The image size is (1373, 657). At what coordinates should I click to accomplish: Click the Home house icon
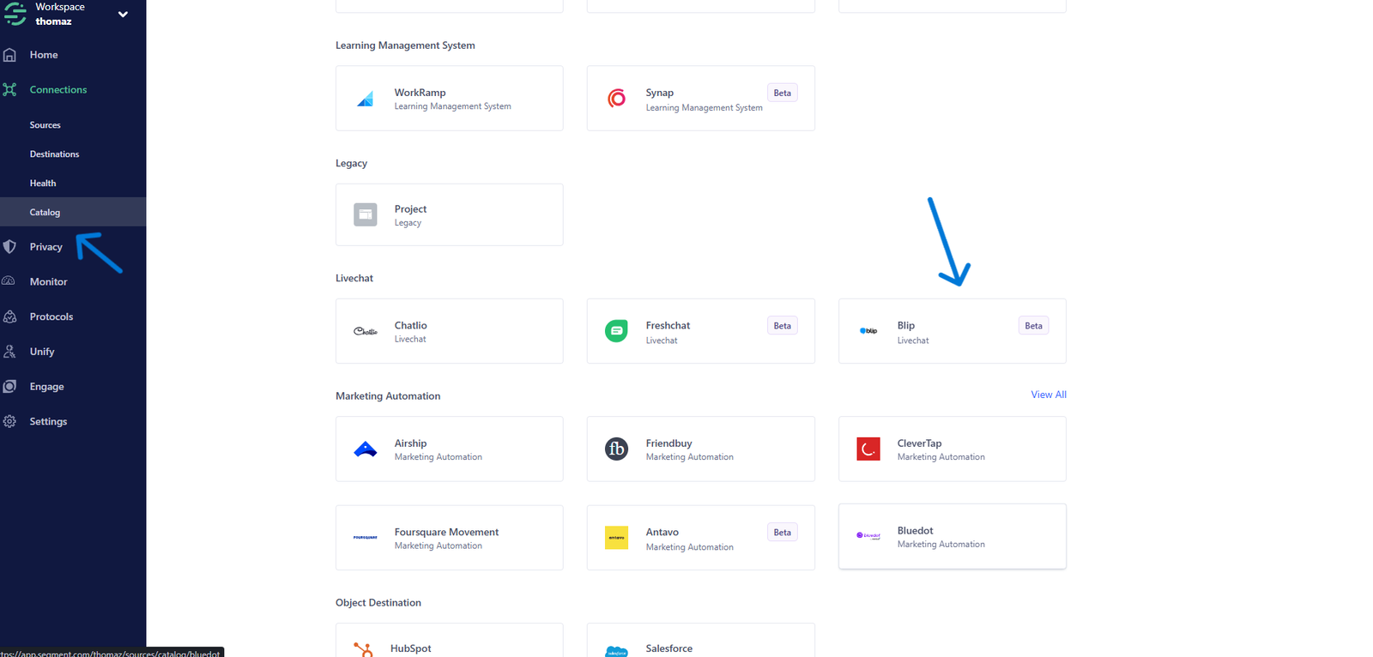point(9,55)
